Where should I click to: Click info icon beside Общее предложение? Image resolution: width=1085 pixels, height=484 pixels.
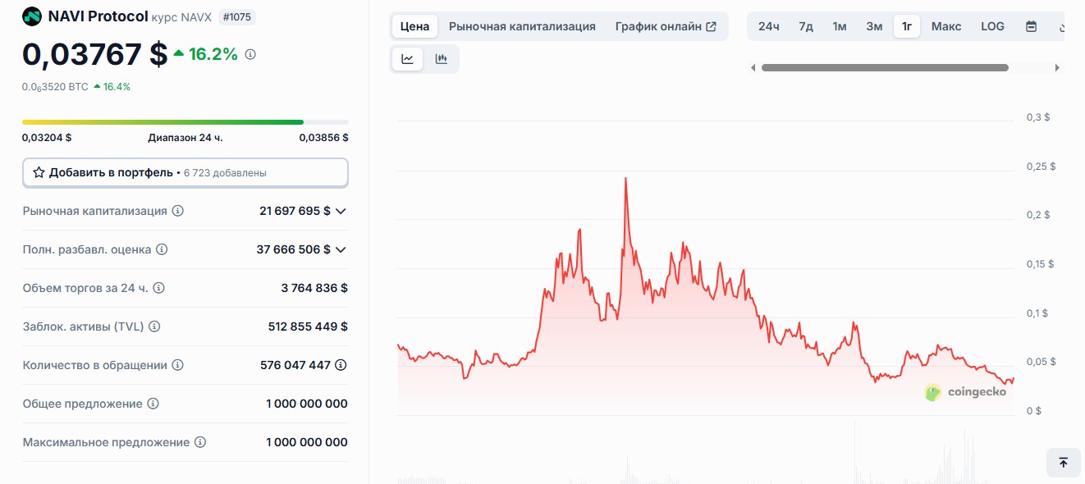pyautogui.click(x=153, y=404)
